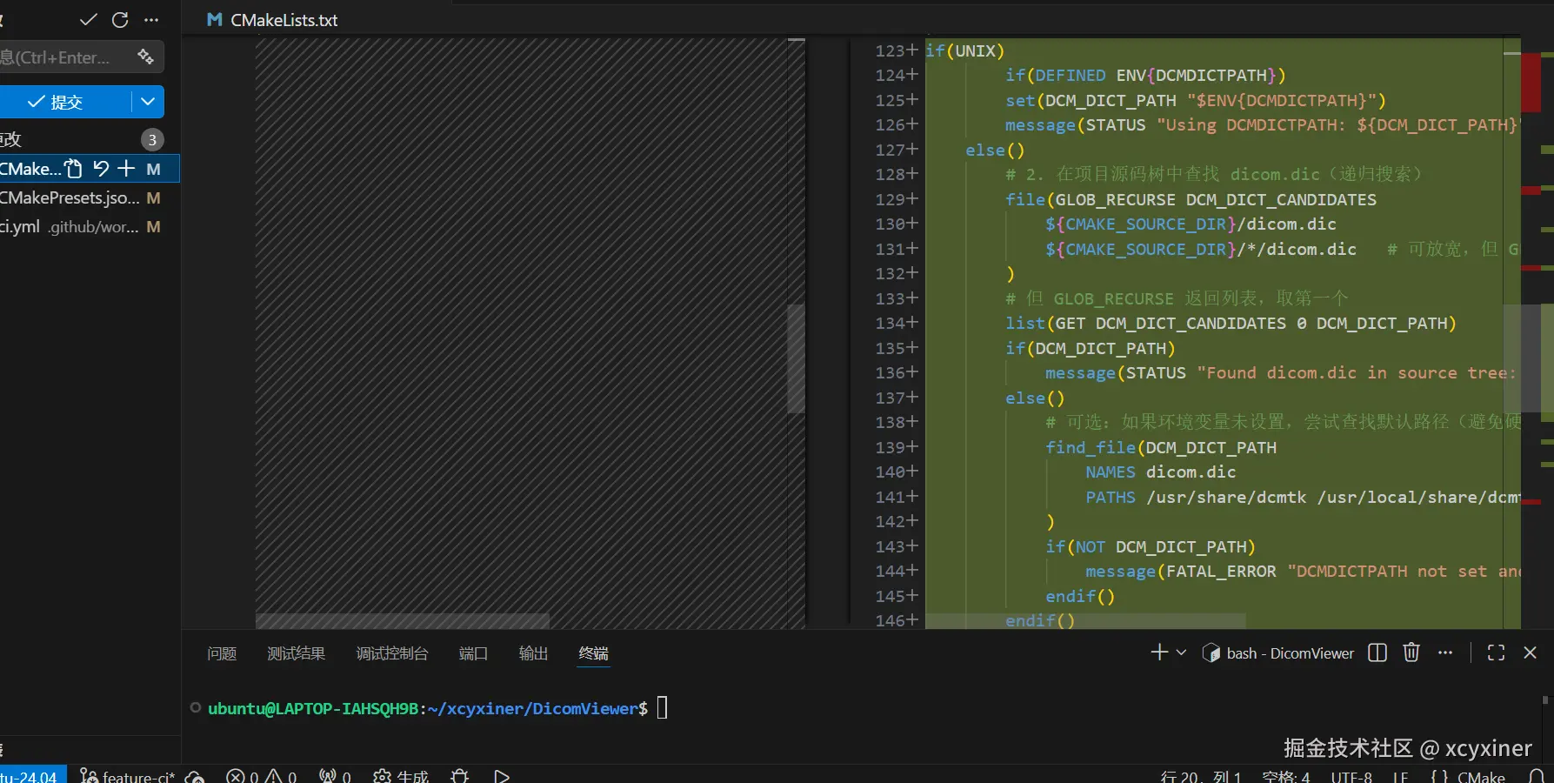Screen dimensions: 1554x783
Task: Click the CMake 生成 build button
Action: pos(401,776)
